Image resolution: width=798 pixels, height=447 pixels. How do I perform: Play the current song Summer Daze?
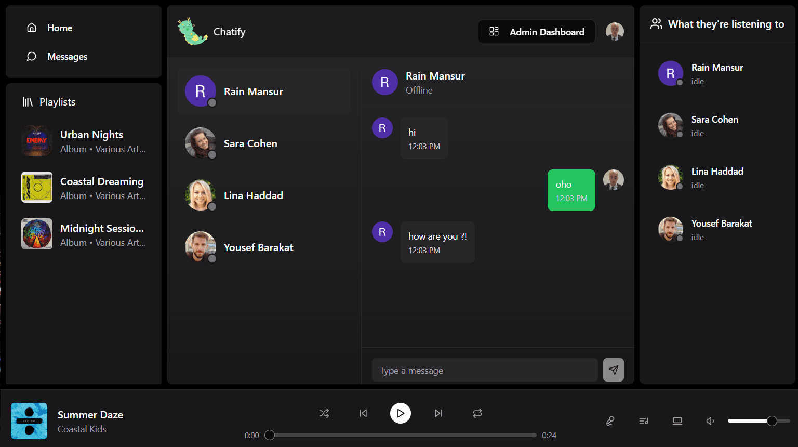pyautogui.click(x=401, y=413)
